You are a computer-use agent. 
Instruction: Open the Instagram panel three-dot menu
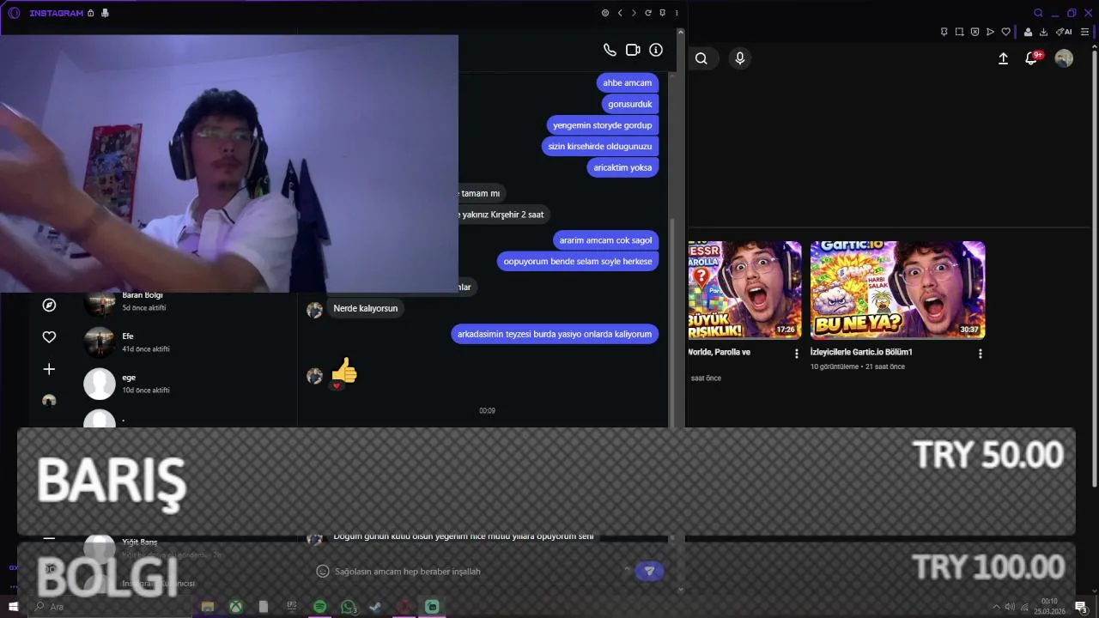(677, 13)
